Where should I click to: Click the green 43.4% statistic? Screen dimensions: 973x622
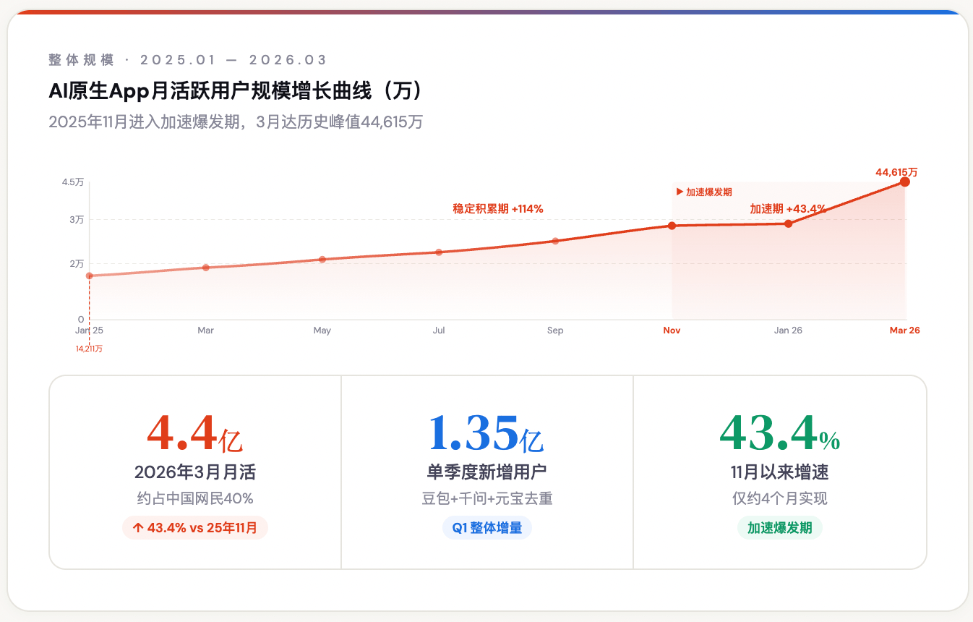tap(779, 434)
